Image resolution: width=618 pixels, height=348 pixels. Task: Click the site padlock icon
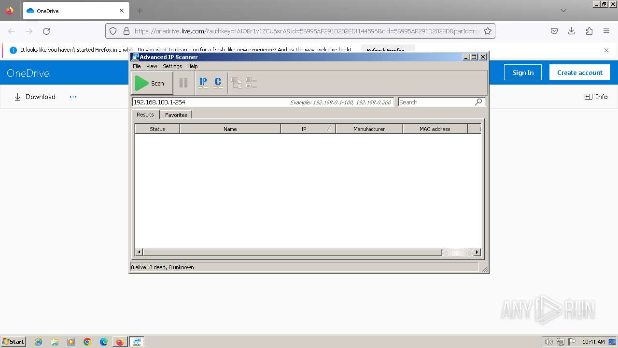tap(126, 31)
